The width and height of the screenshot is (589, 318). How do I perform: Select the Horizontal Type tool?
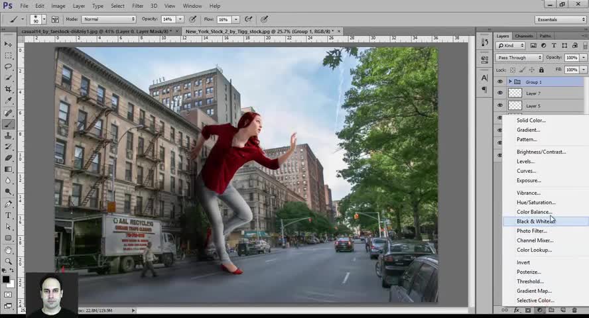pyautogui.click(x=9, y=215)
